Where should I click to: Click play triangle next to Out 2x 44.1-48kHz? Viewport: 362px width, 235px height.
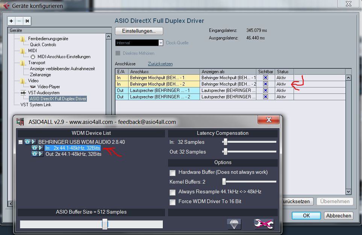point(40,154)
